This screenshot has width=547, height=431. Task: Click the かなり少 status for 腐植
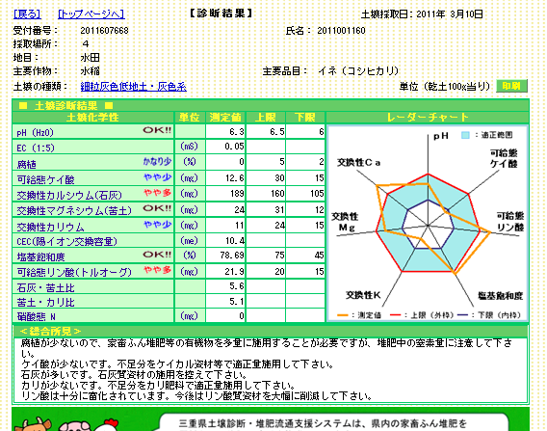click(x=157, y=161)
